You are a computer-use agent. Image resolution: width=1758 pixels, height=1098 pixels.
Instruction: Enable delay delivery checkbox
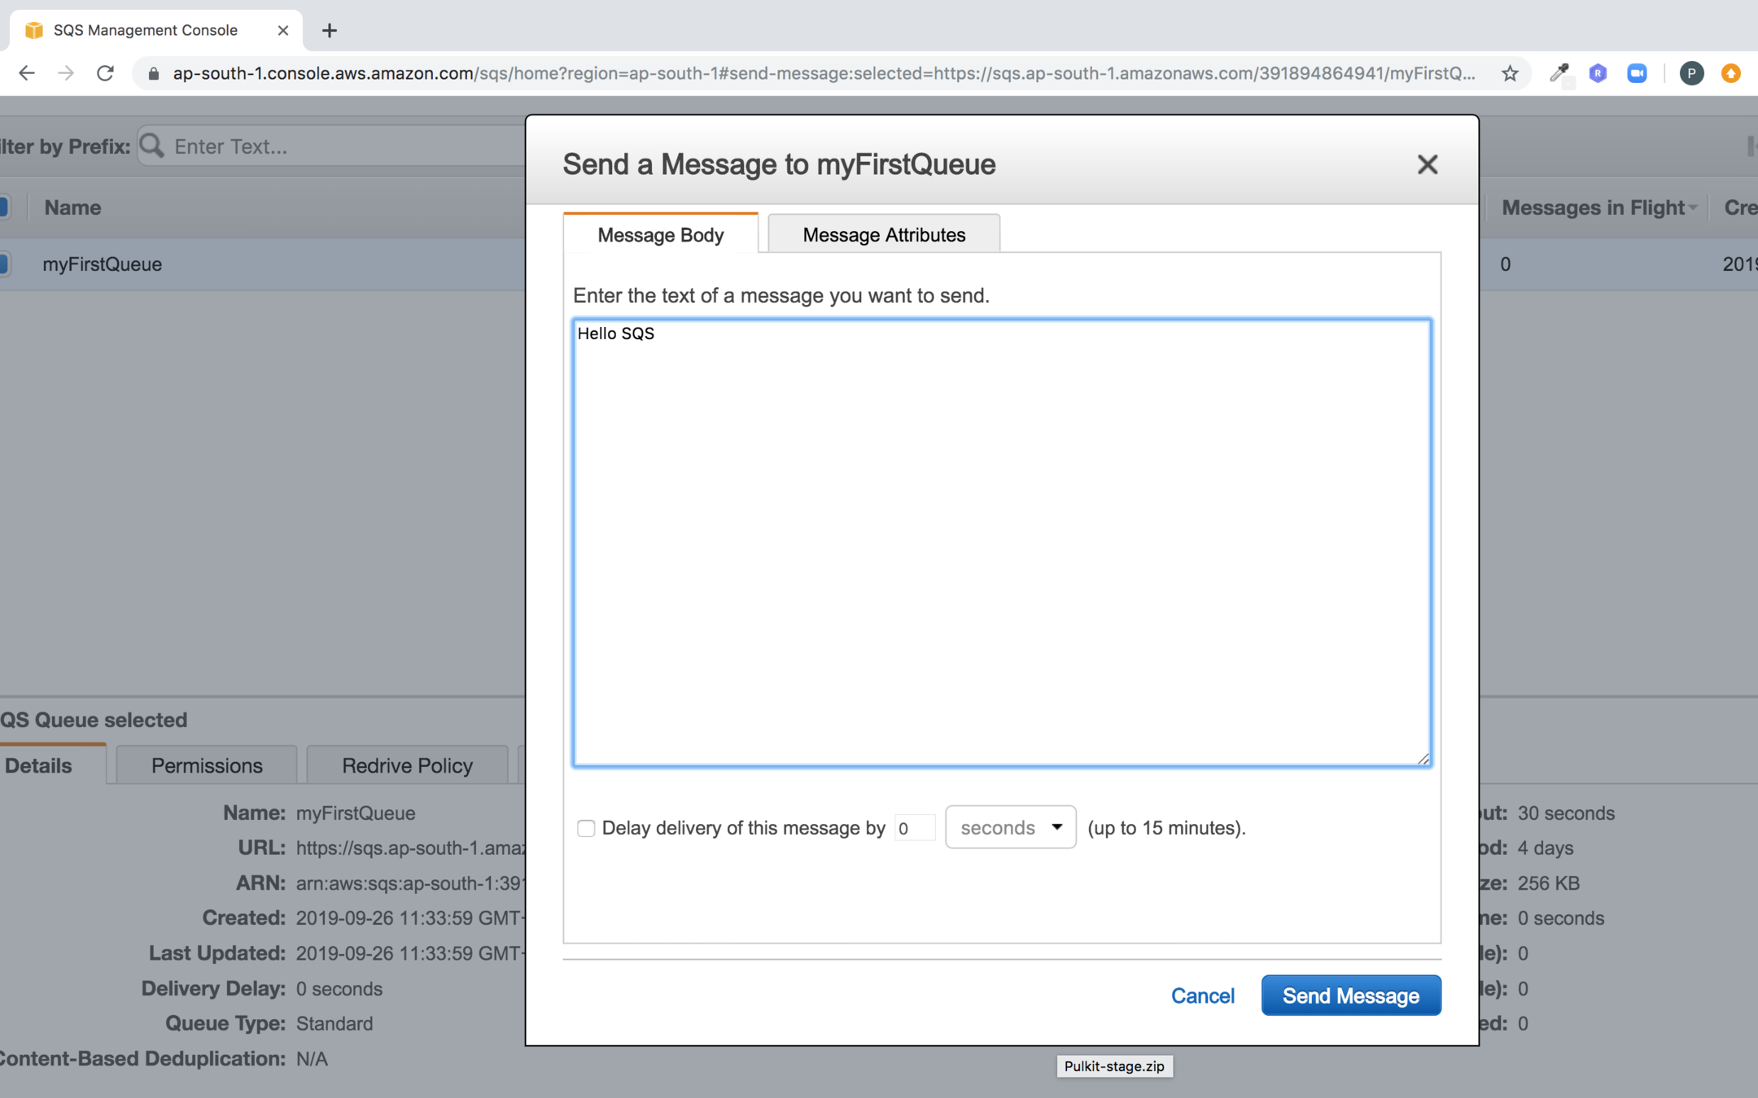586,828
